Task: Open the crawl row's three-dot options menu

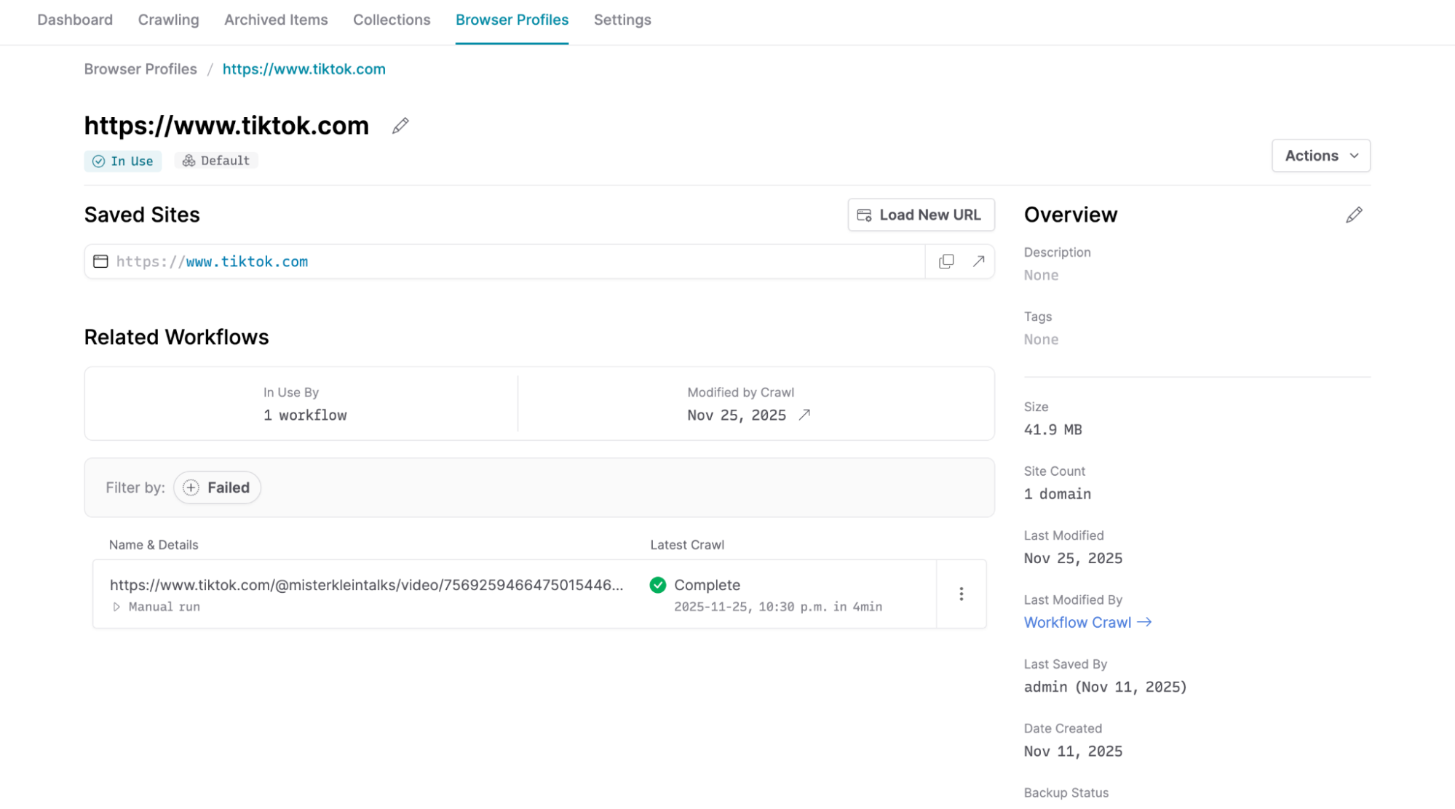Action: [961, 594]
